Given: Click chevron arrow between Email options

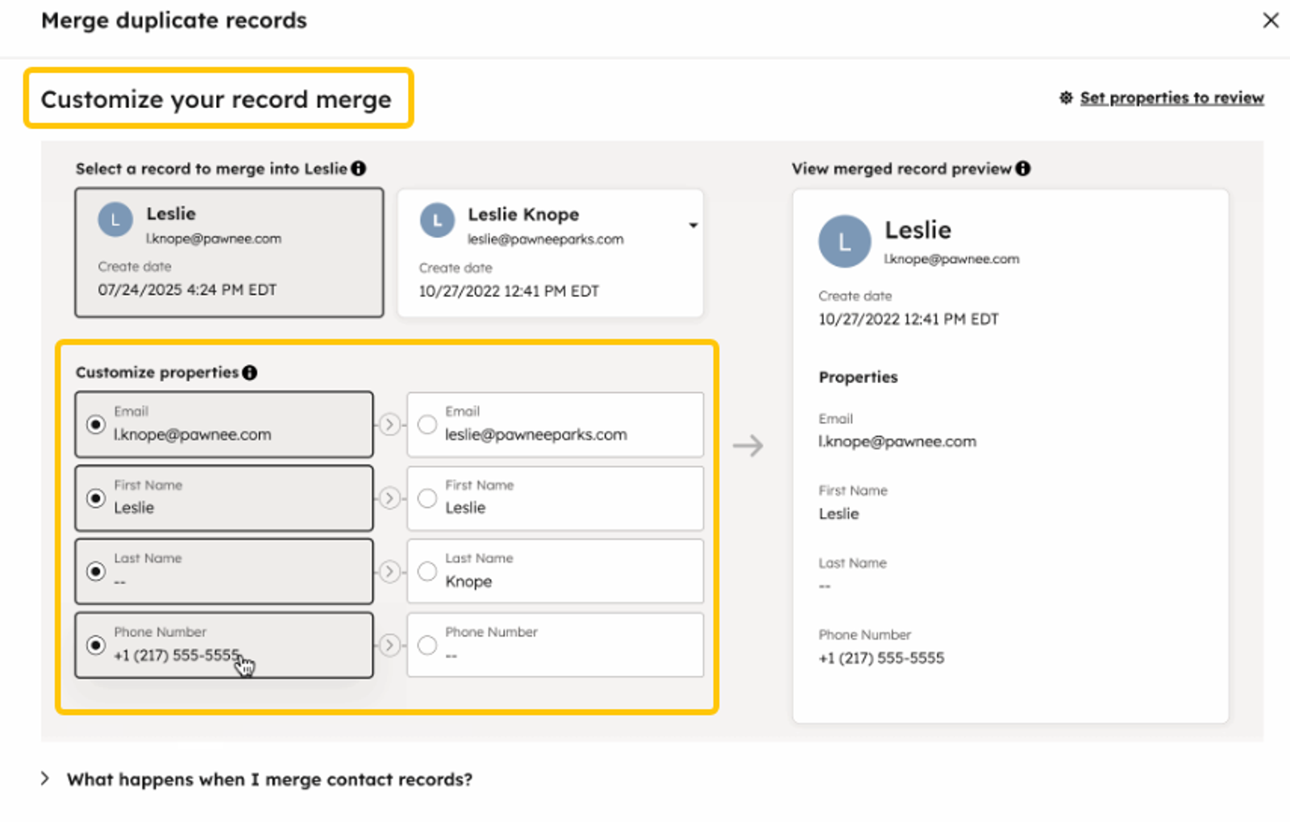Looking at the screenshot, I should (389, 424).
